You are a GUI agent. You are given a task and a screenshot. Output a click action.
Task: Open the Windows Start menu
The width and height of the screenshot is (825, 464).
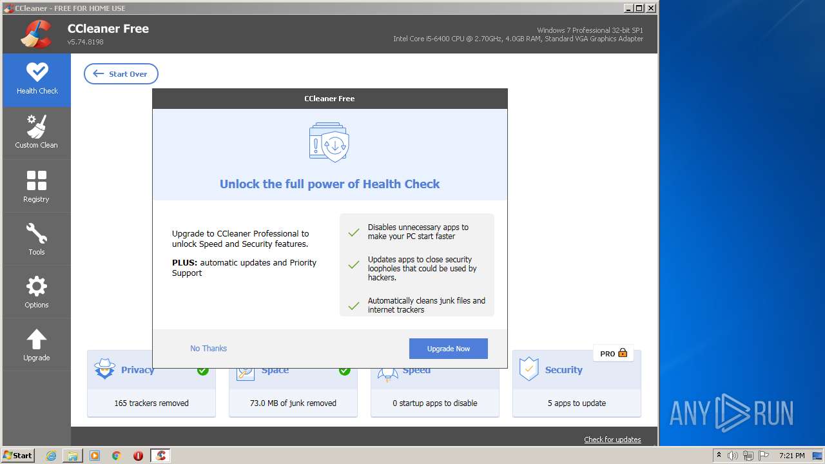tap(18, 456)
